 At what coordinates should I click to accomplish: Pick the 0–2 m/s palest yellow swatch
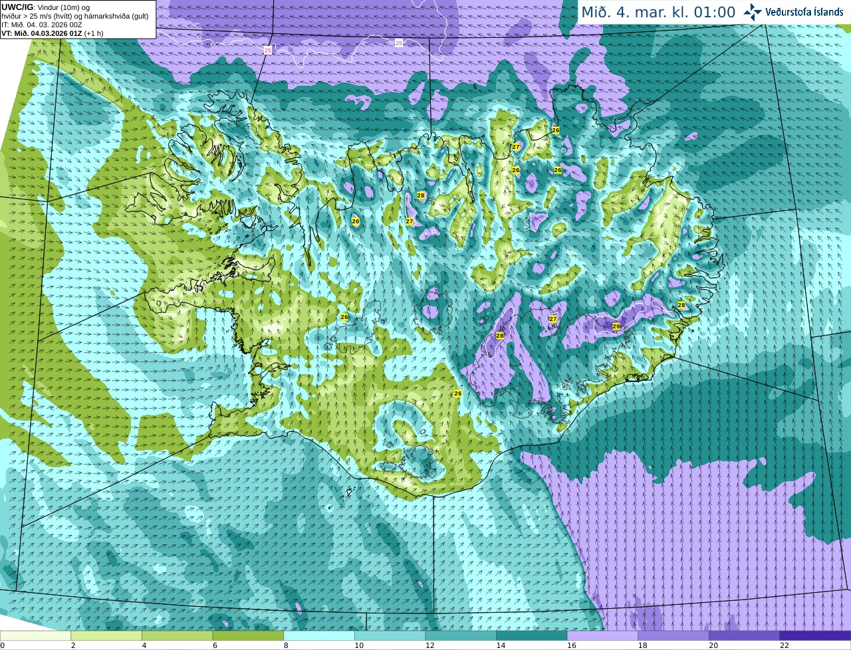point(35,635)
